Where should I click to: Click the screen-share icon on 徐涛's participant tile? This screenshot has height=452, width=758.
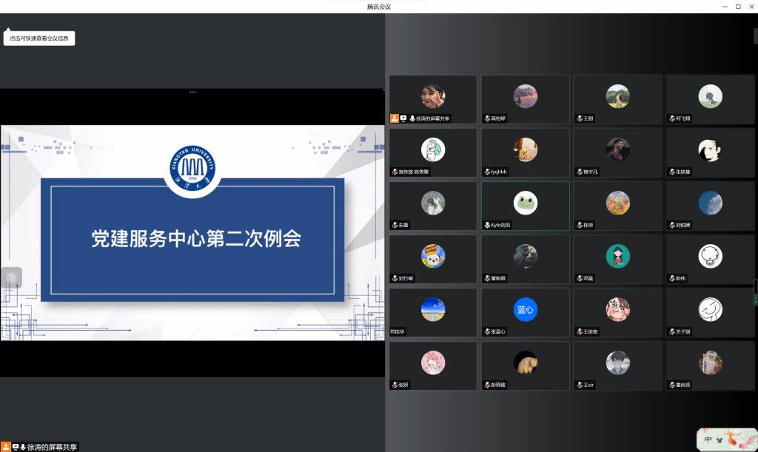(403, 118)
